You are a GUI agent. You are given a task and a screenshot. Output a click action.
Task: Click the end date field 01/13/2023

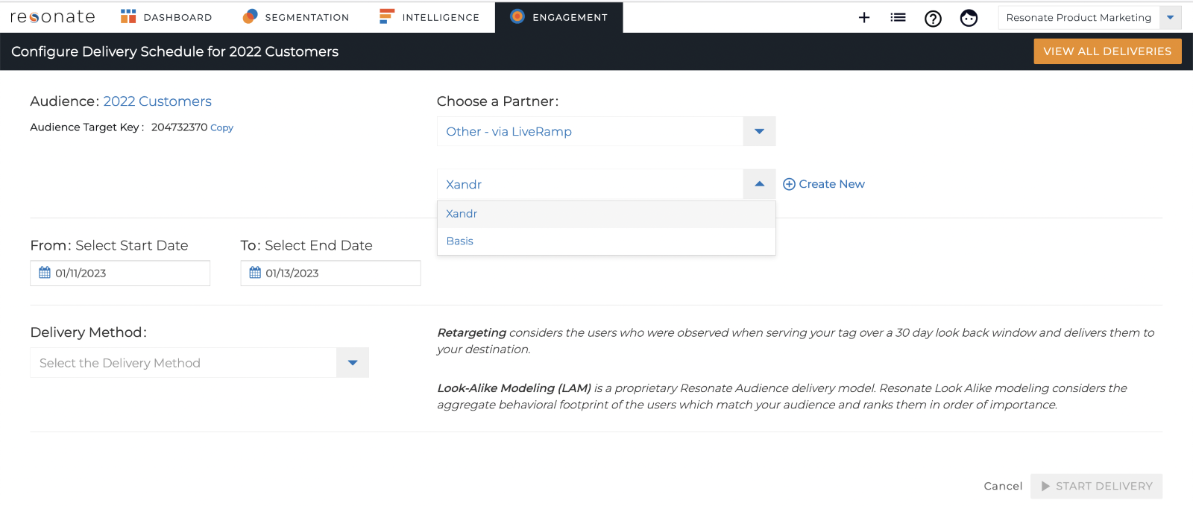point(330,273)
